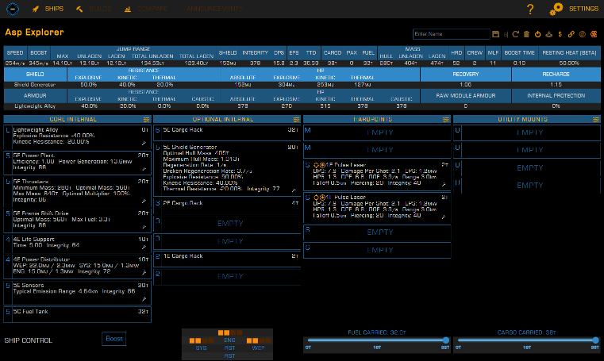Click the RECHARGE header cell
Viewport: 604px width, 361px height.
(556, 74)
